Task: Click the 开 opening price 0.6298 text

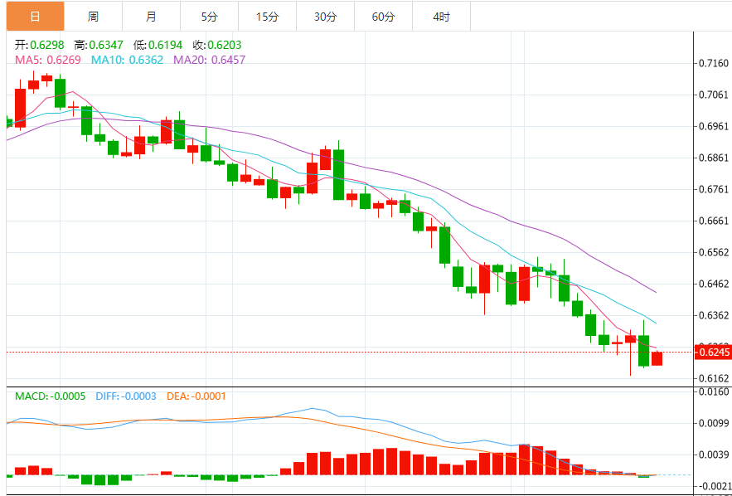Action: tap(41, 45)
